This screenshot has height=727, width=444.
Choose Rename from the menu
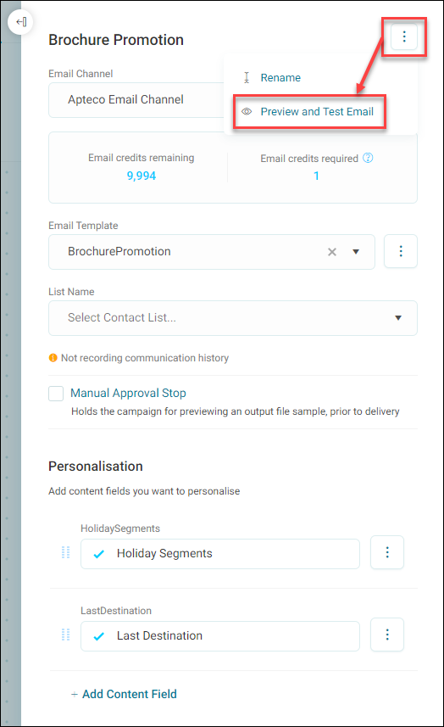tap(280, 77)
